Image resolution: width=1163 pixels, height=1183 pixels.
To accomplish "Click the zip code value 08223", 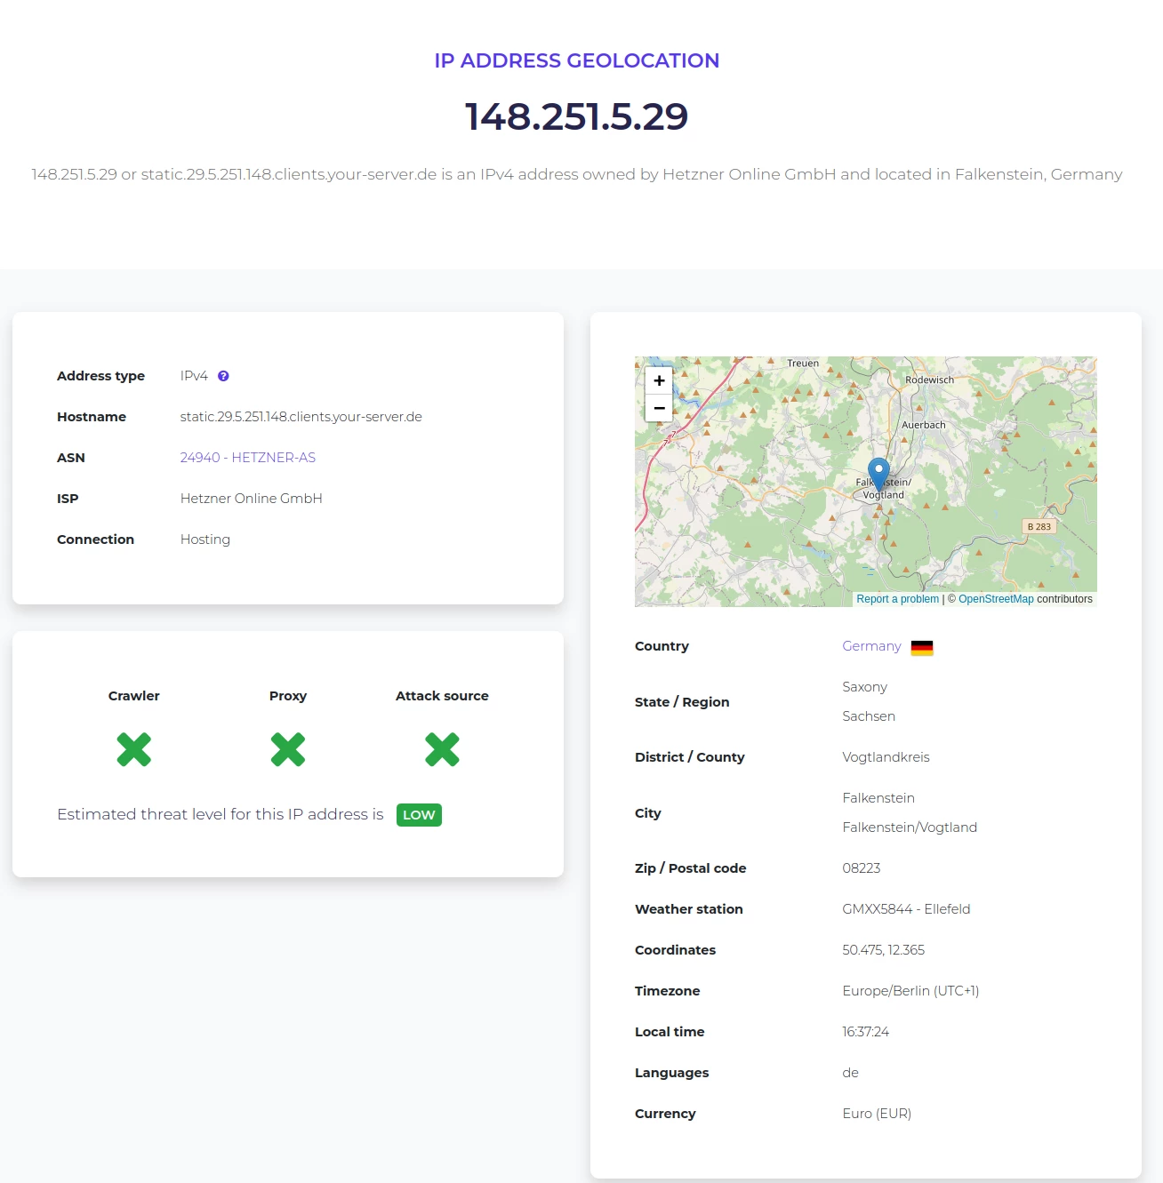I will [x=861, y=868].
